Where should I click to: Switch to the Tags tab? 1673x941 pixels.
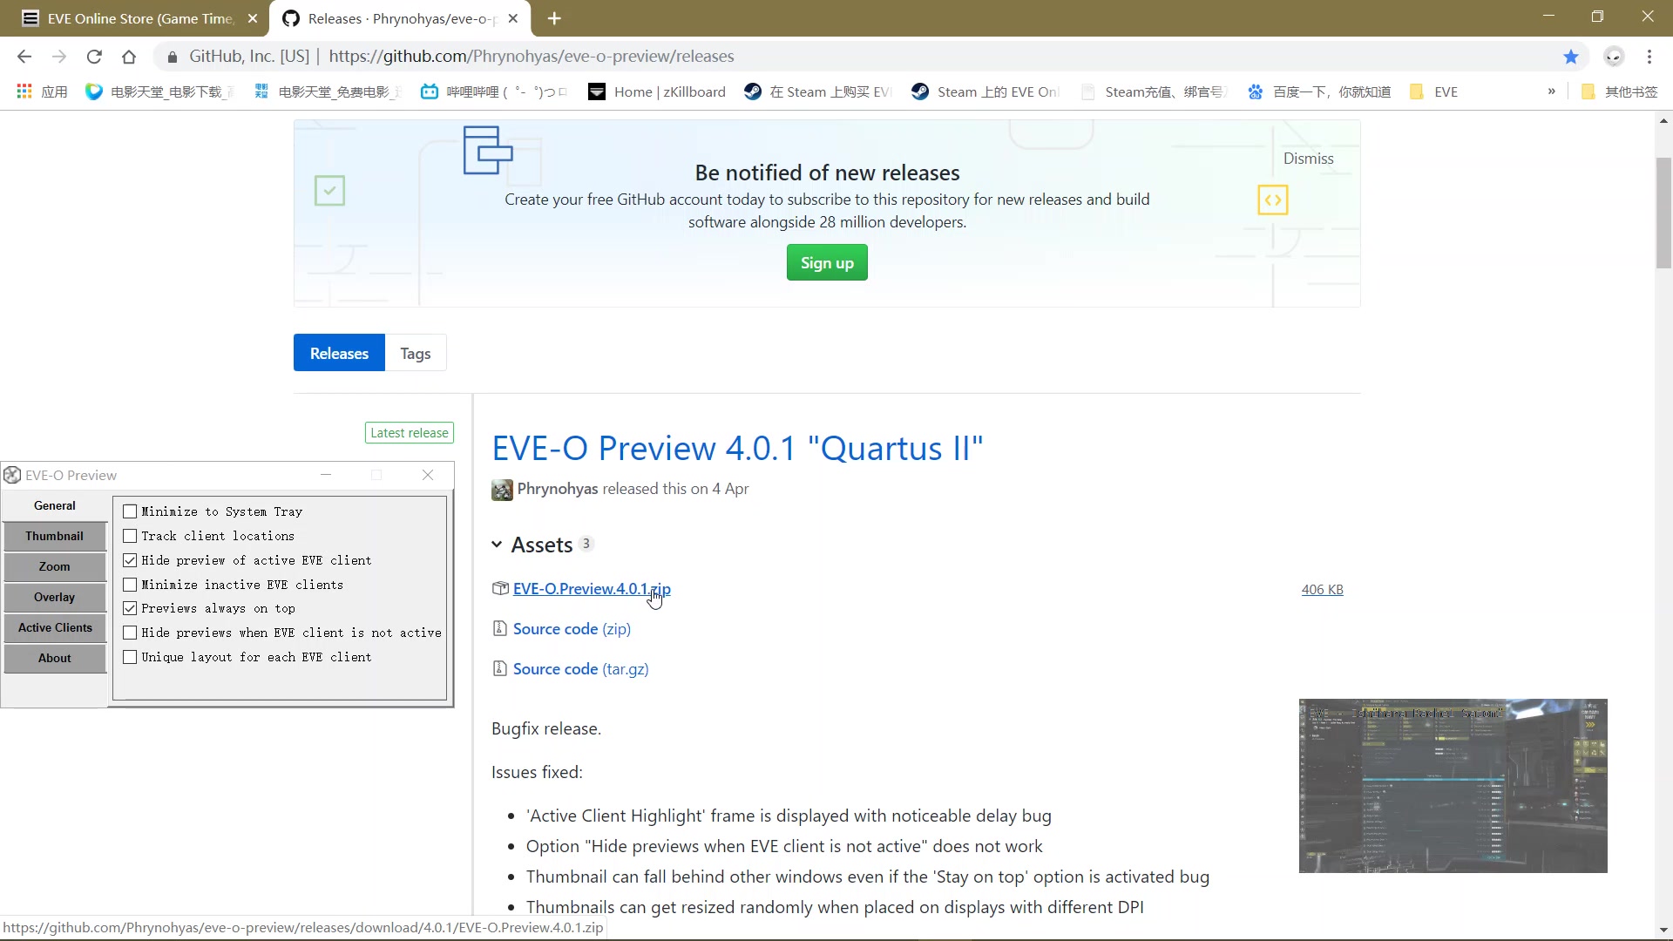[x=416, y=353]
